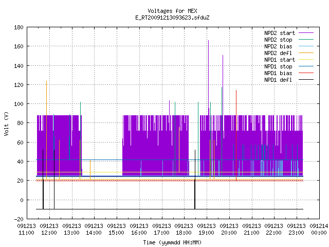Screen dimensions: 329x247
Task: Click the Y-axis tick value 100
Action: point(19,104)
